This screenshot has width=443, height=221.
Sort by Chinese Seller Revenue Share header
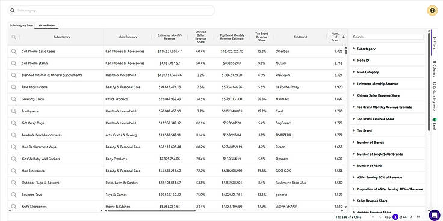click(x=200, y=37)
